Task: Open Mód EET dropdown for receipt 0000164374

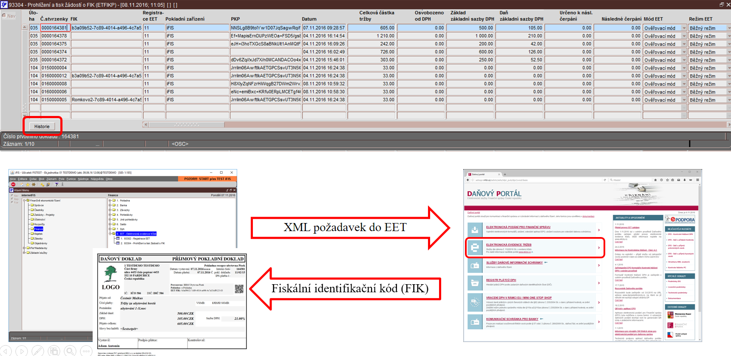Action: pos(684,52)
